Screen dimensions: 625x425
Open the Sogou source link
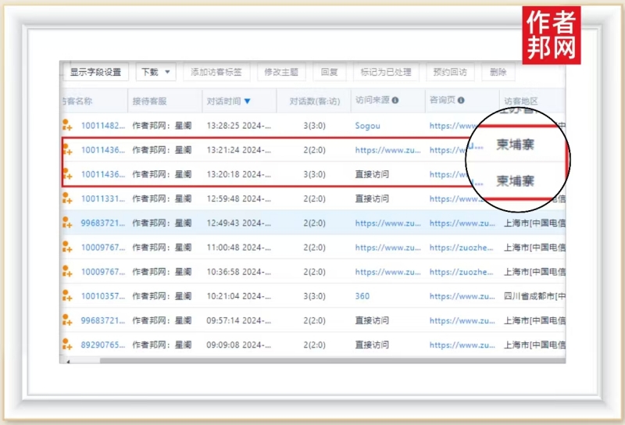pyautogui.click(x=367, y=126)
